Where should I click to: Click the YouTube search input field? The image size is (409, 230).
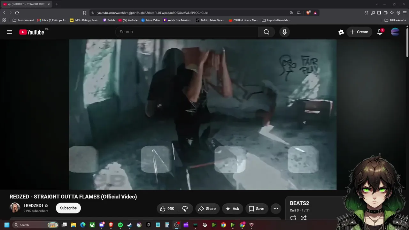(x=187, y=32)
